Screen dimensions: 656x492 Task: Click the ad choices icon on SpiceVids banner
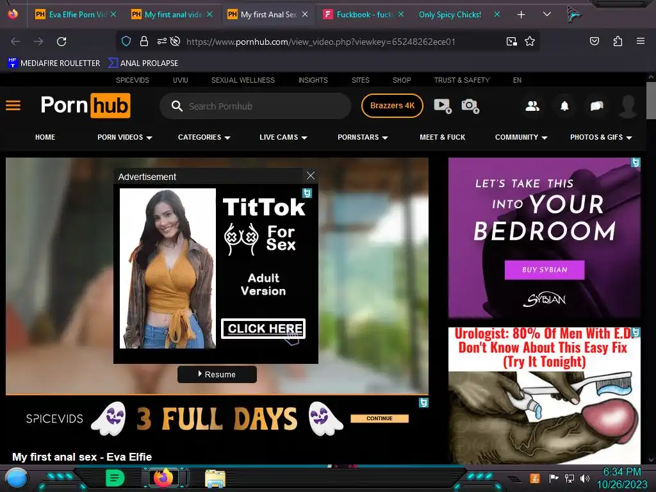[x=423, y=402]
